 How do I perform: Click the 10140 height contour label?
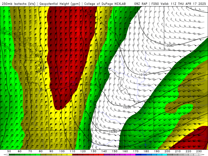143,75
